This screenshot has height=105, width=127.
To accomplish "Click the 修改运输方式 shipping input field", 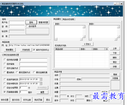I will [33, 68].
